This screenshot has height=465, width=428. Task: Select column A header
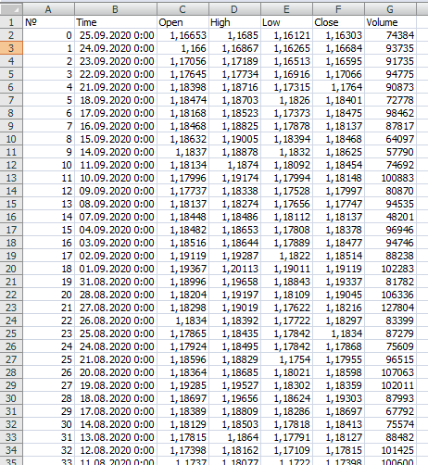pos(48,9)
